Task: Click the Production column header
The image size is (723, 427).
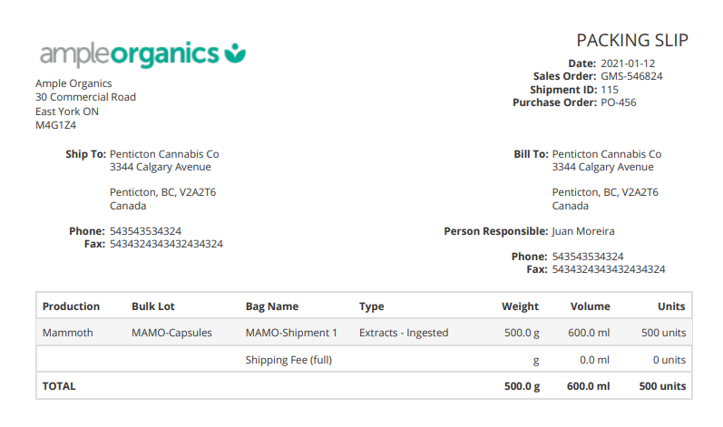Action: pyautogui.click(x=71, y=306)
